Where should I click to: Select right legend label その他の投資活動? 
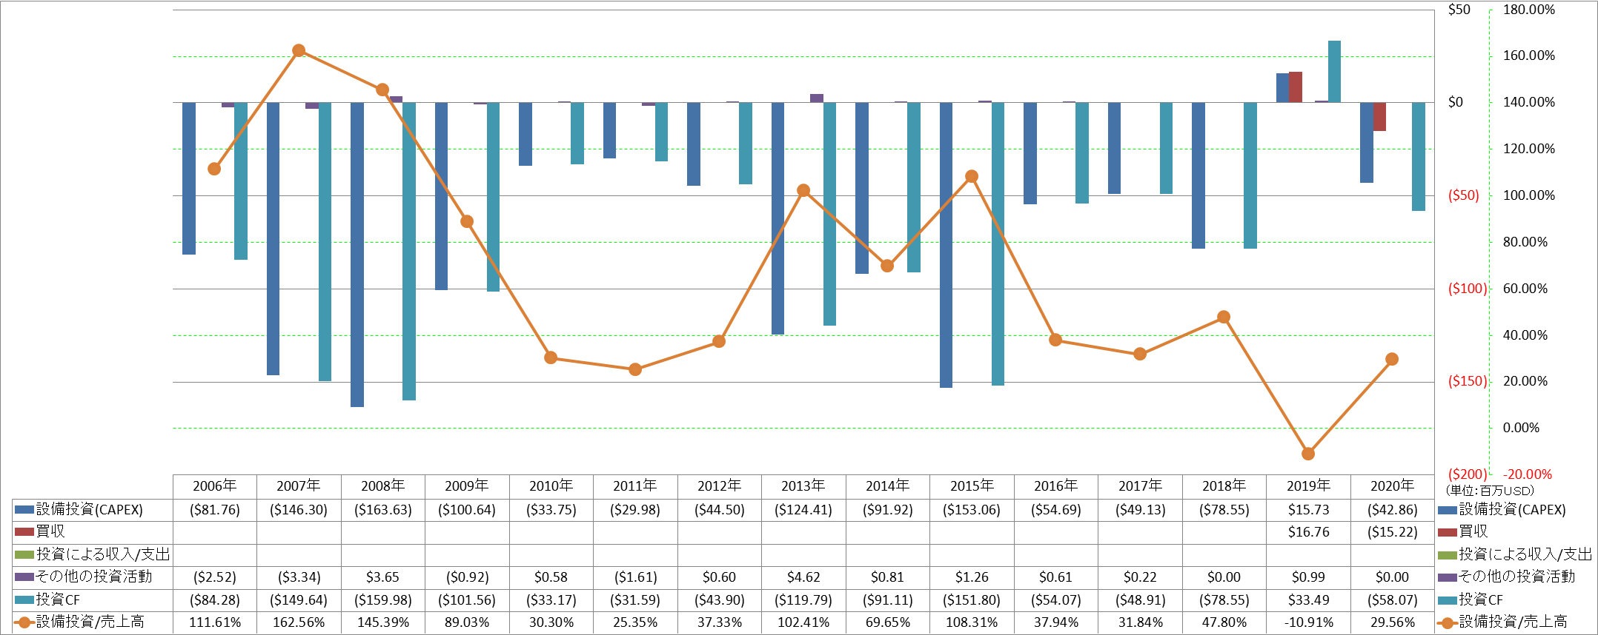[x=1516, y=577]
